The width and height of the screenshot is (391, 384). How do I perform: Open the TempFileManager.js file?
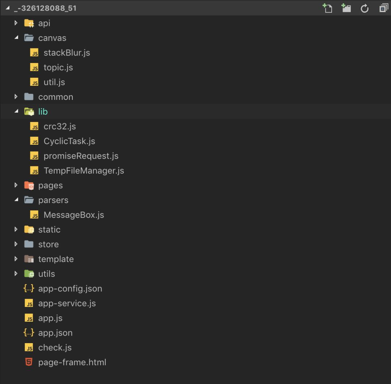tap(84, 170)
